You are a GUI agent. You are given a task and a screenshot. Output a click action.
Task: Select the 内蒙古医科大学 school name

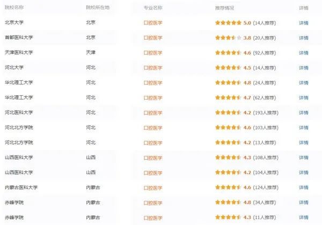[21, 187]
